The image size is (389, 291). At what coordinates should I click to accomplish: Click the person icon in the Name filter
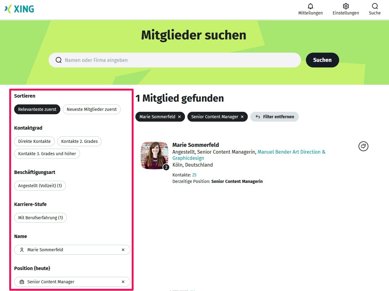pos(22,250)
